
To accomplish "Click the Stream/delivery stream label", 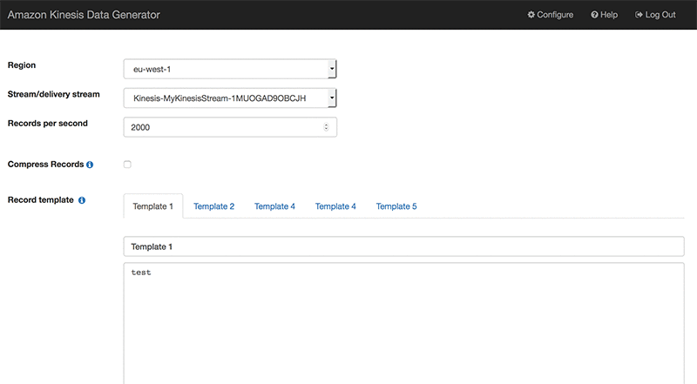I will click(54, 94).
